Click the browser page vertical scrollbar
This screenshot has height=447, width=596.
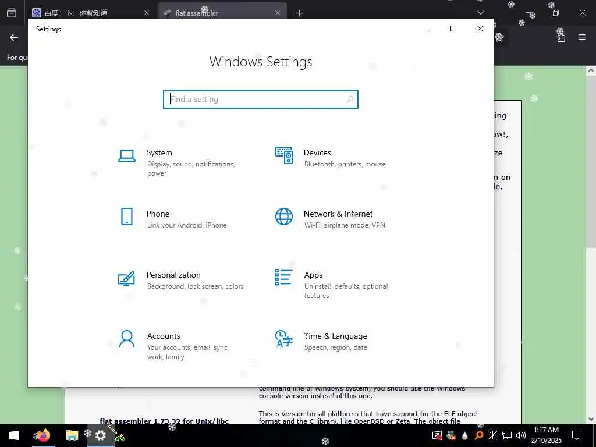591,243
